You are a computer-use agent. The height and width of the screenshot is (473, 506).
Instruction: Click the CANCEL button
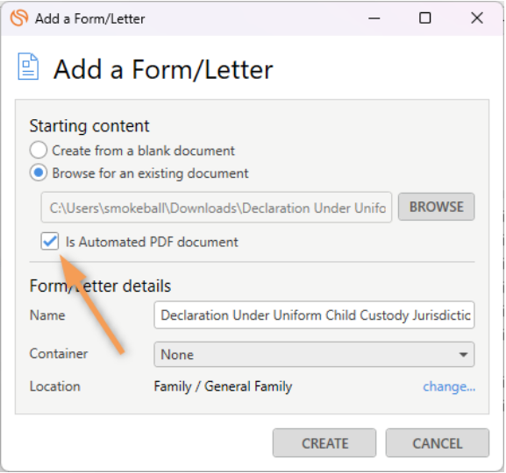(x=438, y=443)
